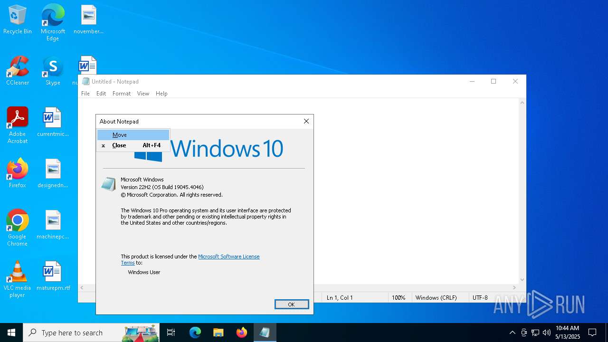Click the Windows User licensee text
This screenshot has height=342, width=608.
coord(144,272)
